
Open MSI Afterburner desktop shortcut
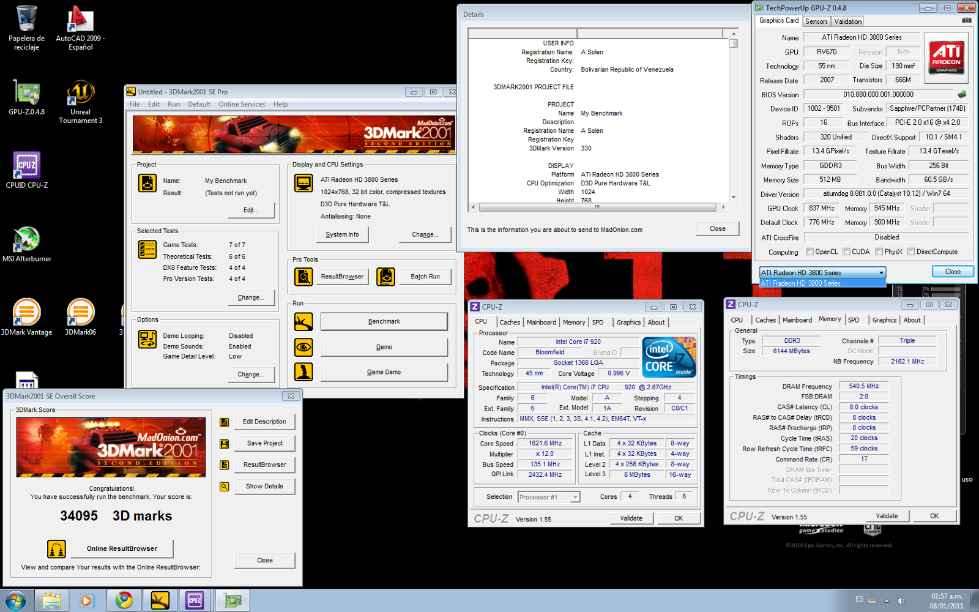tap(26, 244)
